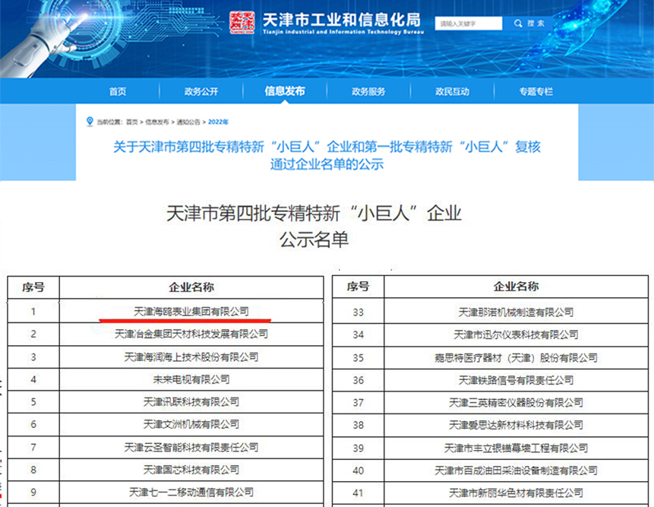Open the 政务公开 navigation tab

[201, 91]
